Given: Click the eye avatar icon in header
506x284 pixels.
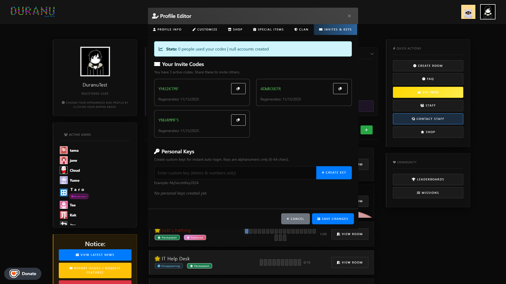Looking at the screenshot, I should (x=468, y=12).
